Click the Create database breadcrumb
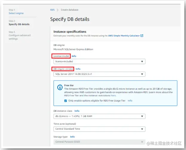 (x=70, y=10)
